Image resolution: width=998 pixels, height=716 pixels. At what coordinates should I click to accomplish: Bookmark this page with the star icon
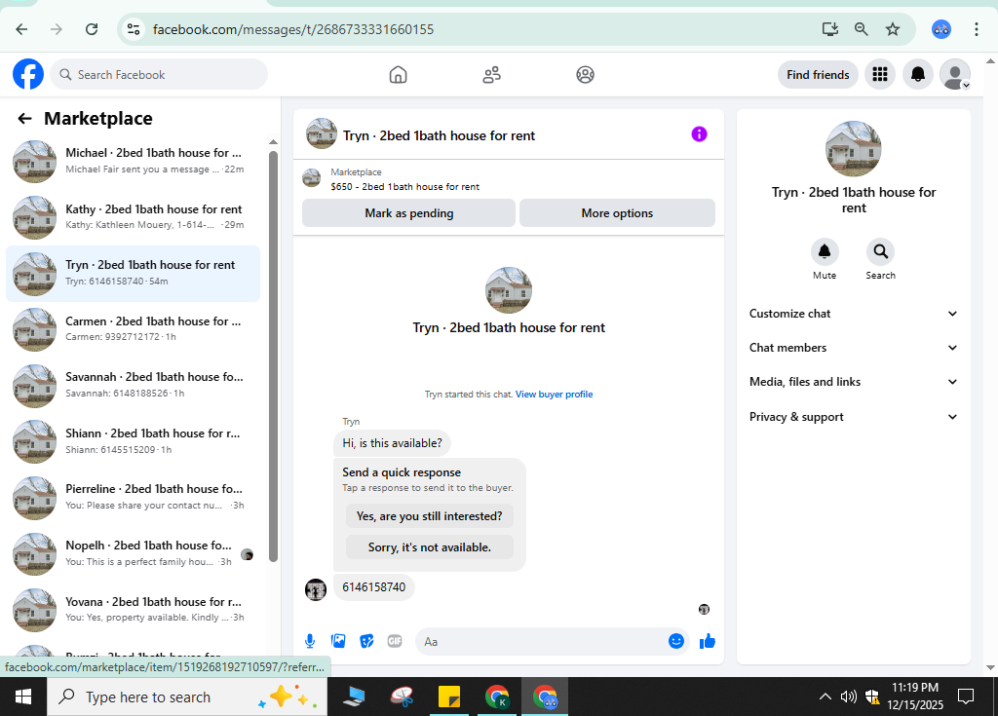(893, 29)
